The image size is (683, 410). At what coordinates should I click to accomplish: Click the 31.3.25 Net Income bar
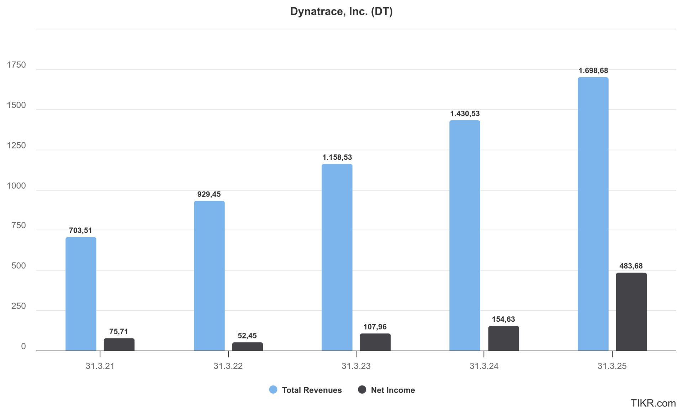(631, 312)
